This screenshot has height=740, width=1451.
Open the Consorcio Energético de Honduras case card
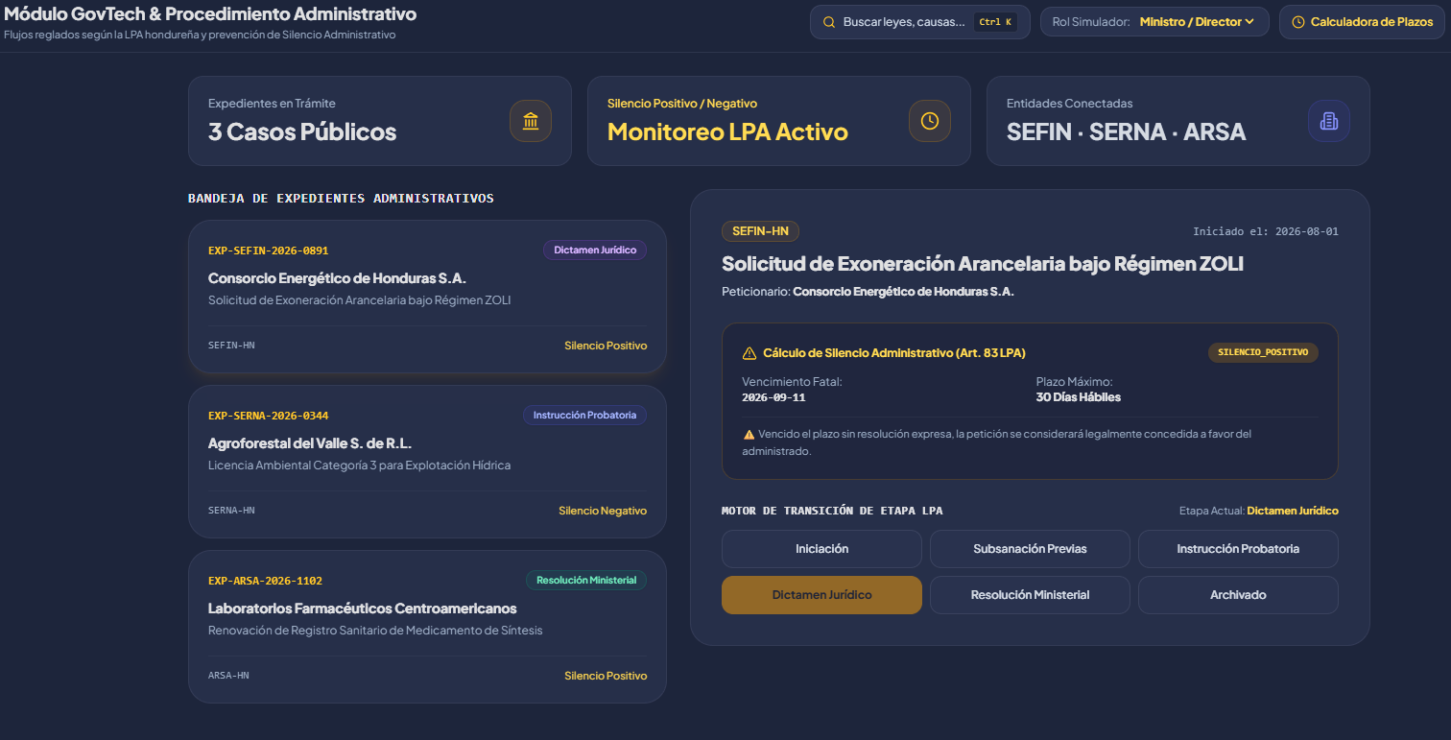pos(427,297)
